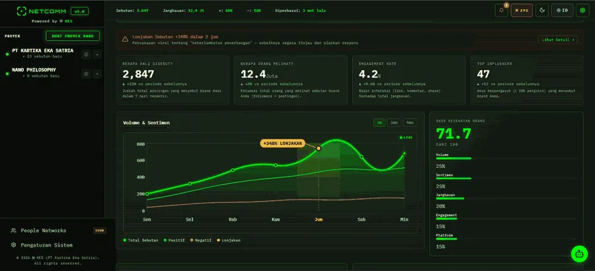The height and width of the screenshot is (271, 595).
Task: Switch chart range to 90H
Action: [410, 122]
